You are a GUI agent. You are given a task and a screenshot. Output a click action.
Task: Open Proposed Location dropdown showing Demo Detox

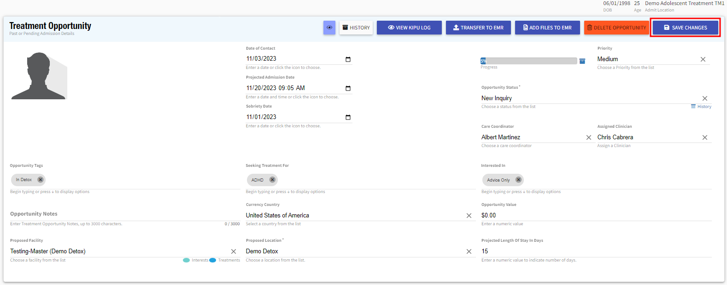(x=350, y=251)
